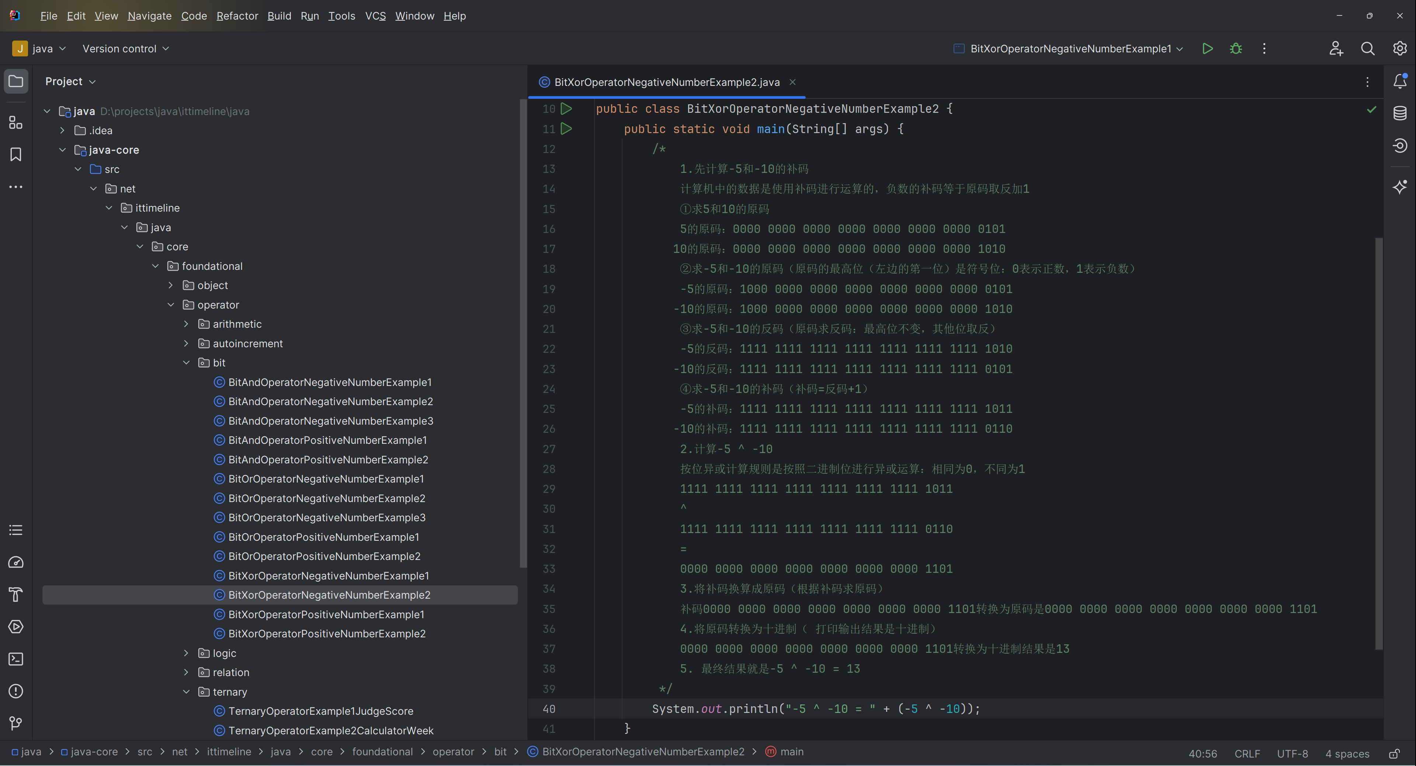Open the Services tool window
Image resolution: width=1416 pixels, height=766 pixels.
point(16,627)
